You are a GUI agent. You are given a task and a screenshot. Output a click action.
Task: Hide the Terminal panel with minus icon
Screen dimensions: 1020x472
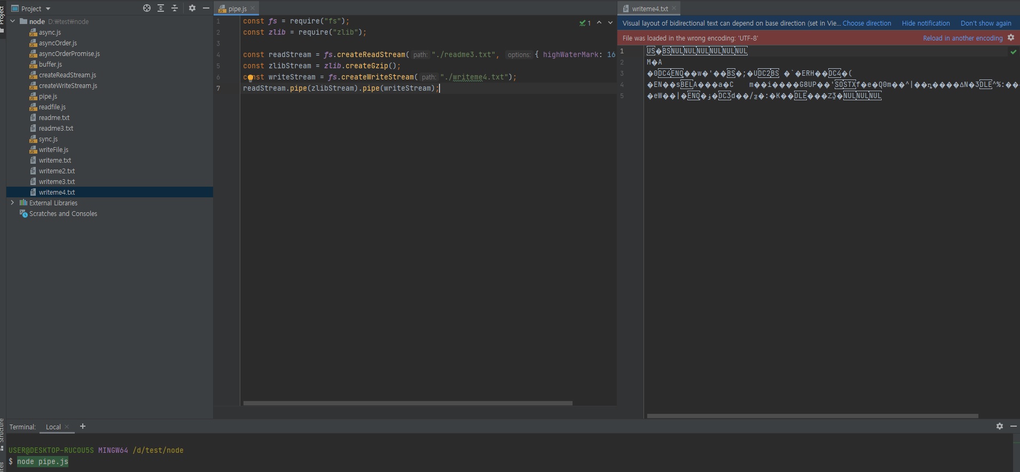point(1013,426)
